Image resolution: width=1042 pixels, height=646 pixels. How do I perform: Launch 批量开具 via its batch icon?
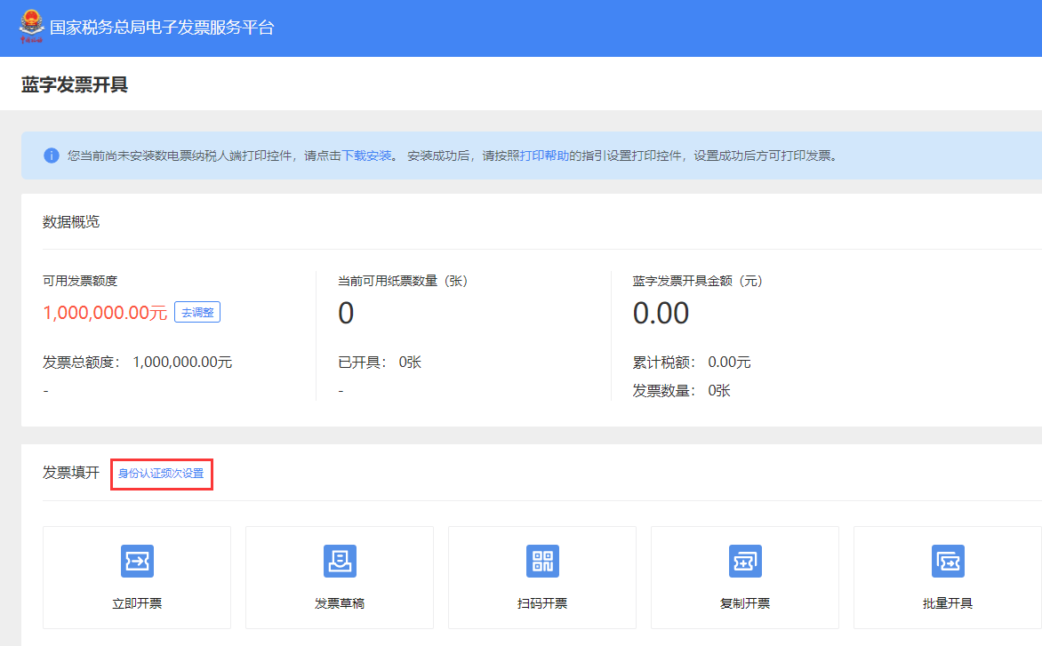(948, 562)
